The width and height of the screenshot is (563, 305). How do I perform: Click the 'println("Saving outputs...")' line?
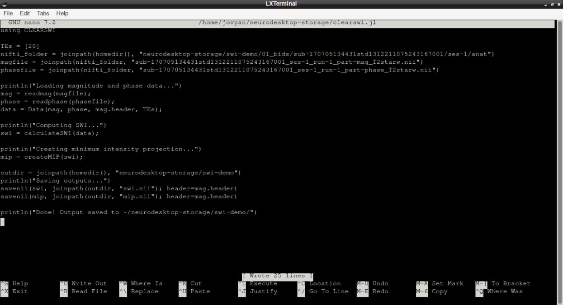(55, 181)
